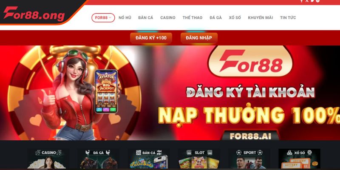The height and width of the screenshot is (170, 340).
Task: Select the ĐÁ GÀ nav item
Action: tap(216, 18)
